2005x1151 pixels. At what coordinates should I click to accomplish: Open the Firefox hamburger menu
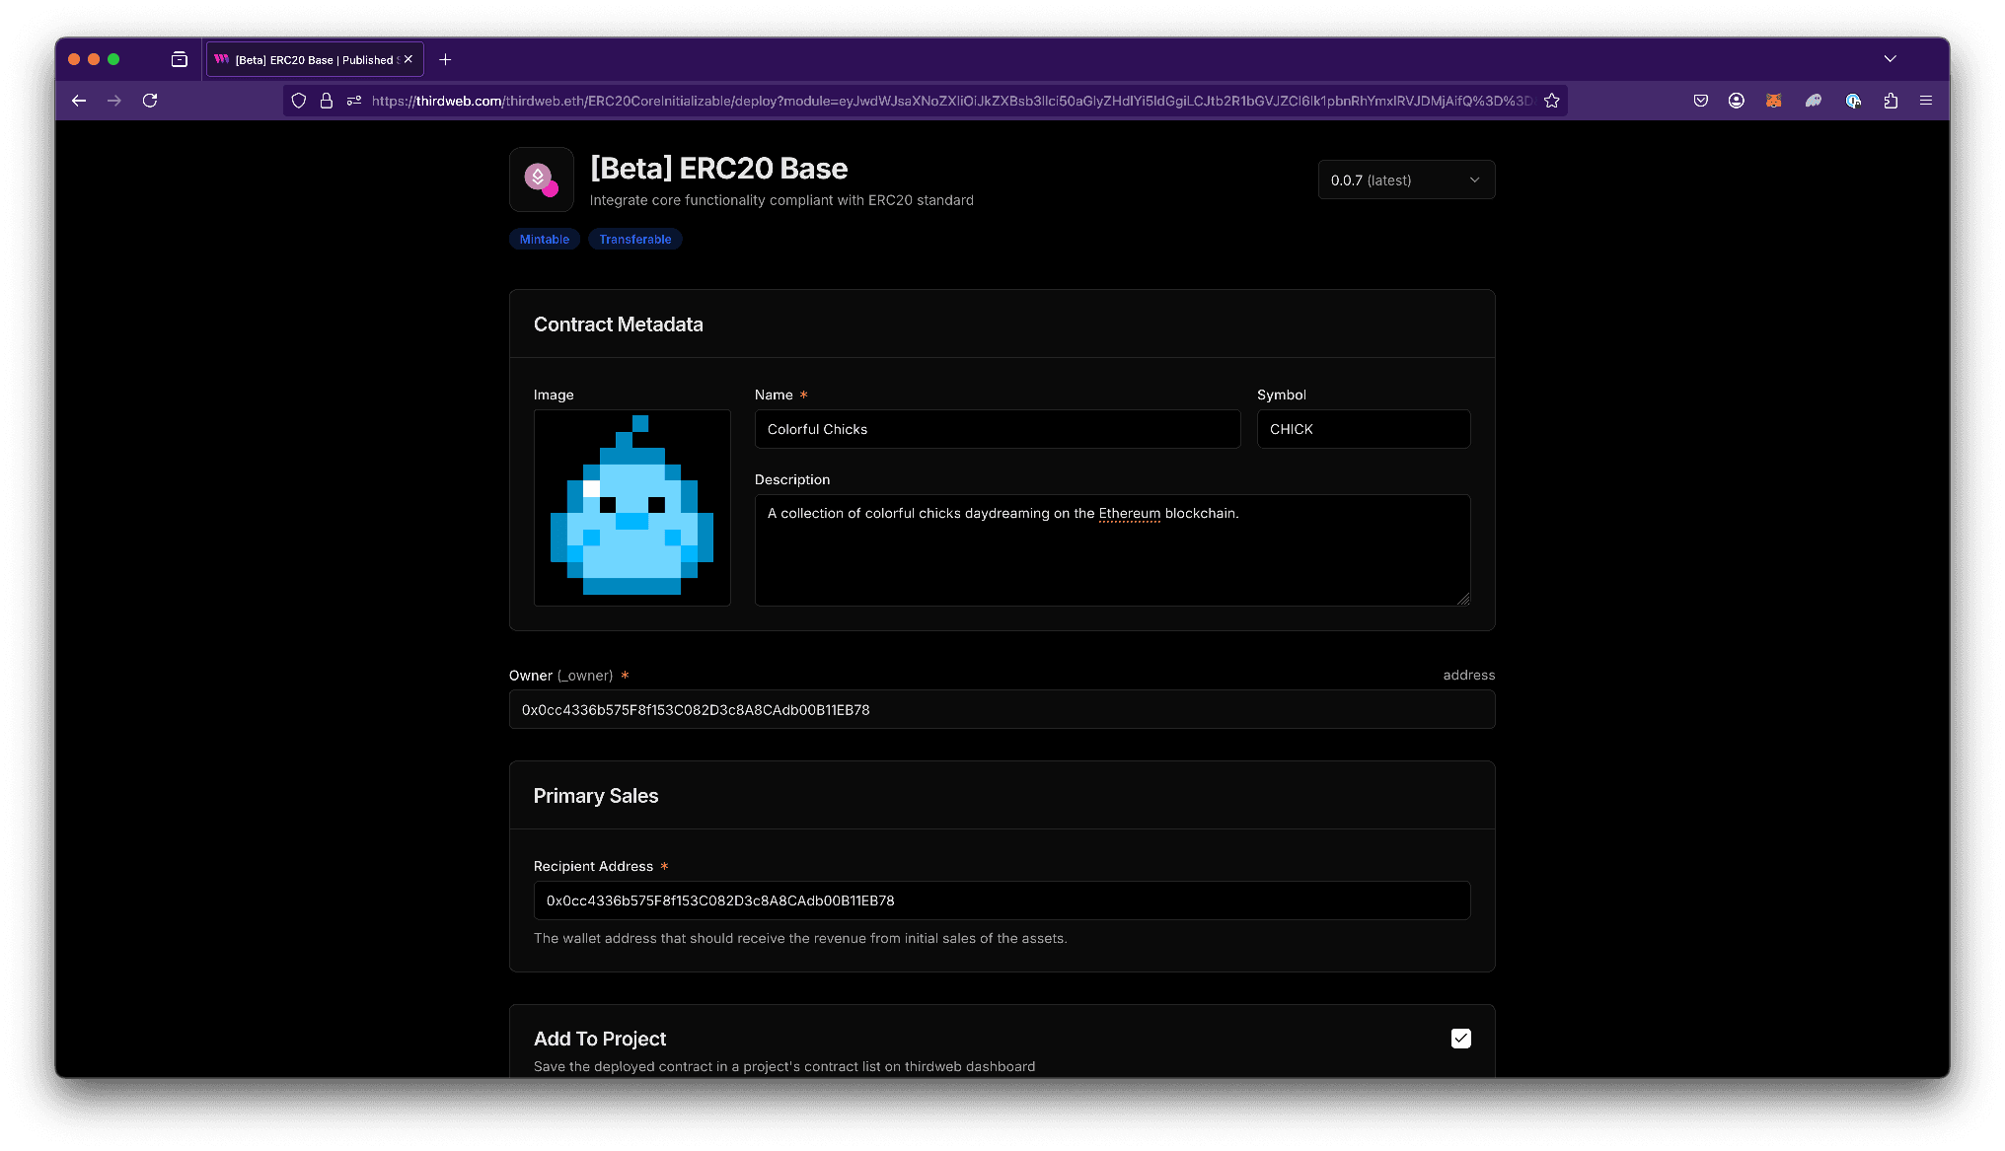tap(1925, 100)
